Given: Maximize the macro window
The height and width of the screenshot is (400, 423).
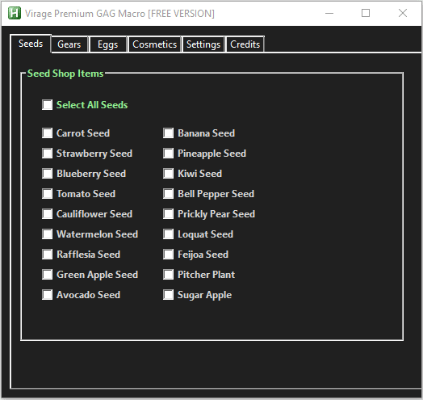Looking at the screenshot, I should (x=366, y=13).
